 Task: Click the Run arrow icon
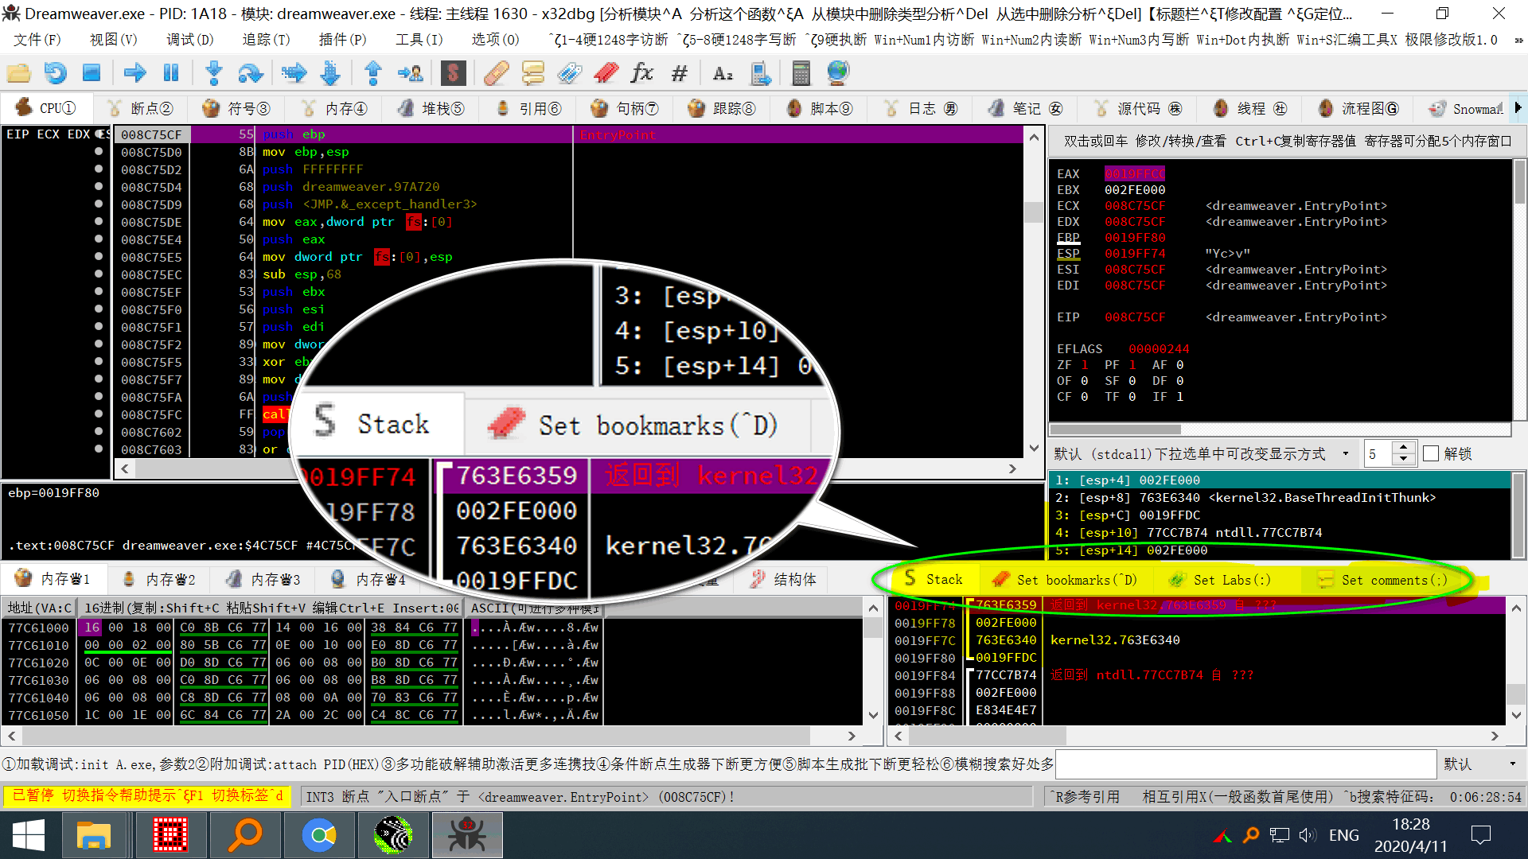pyautogui.click(x=135, y=73)
